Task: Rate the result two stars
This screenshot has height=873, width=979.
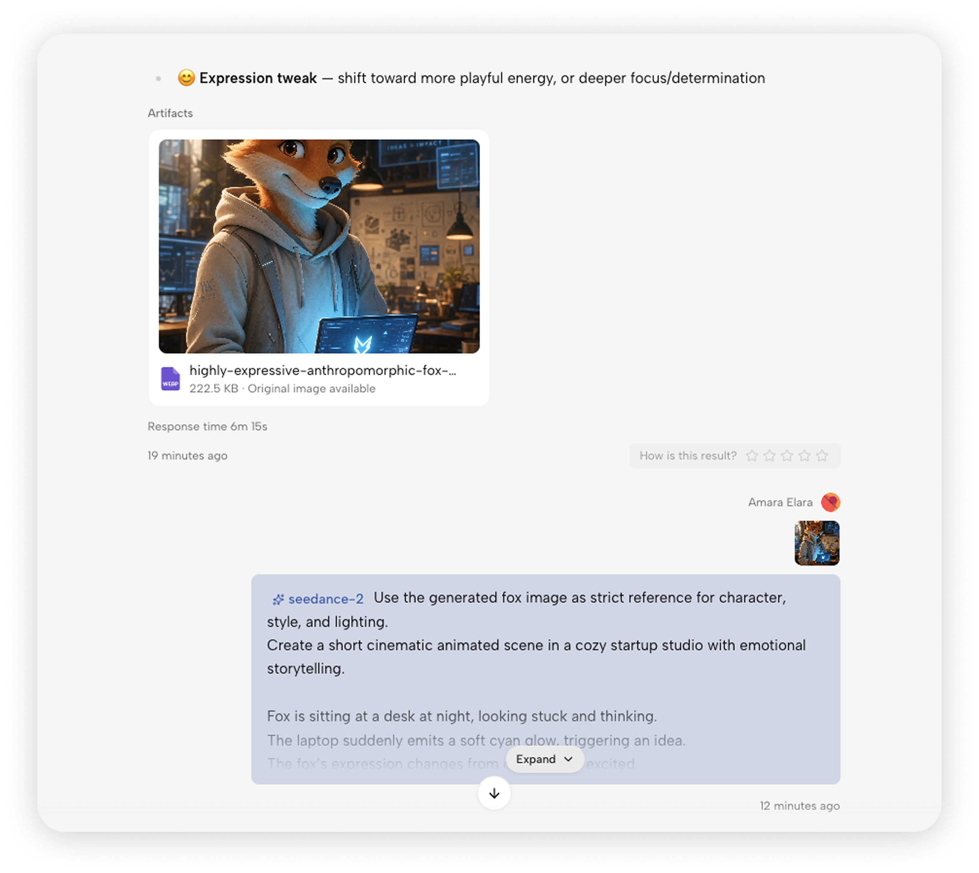Action: (770, 455)
